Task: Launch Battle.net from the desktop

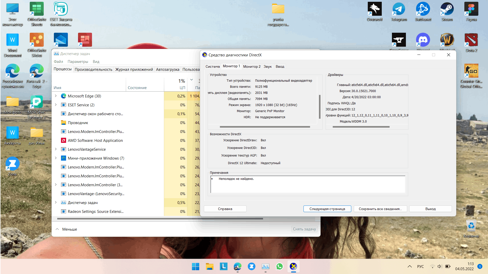Action: point(423,12)
